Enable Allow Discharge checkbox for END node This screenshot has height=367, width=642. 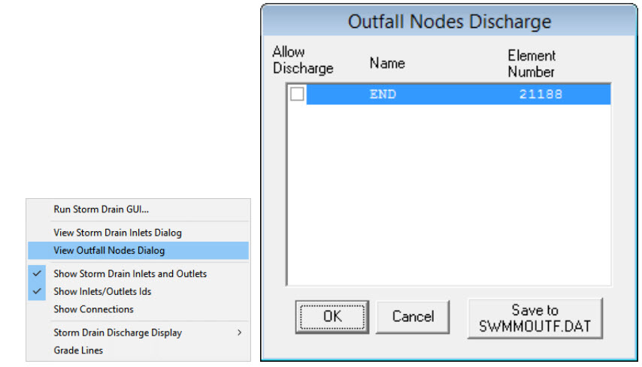click(298, 94)
